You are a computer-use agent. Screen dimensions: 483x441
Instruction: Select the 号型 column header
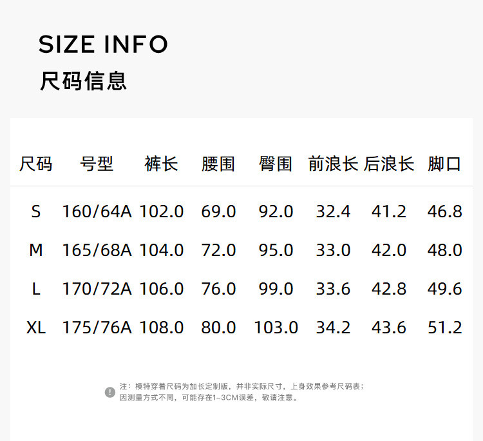97,164
